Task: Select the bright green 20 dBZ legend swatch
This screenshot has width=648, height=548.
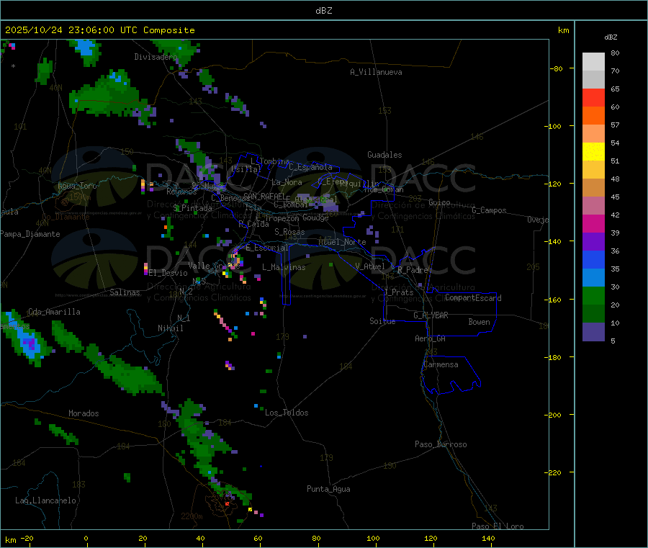Action: pyautogui.click(x=593, y=295)
